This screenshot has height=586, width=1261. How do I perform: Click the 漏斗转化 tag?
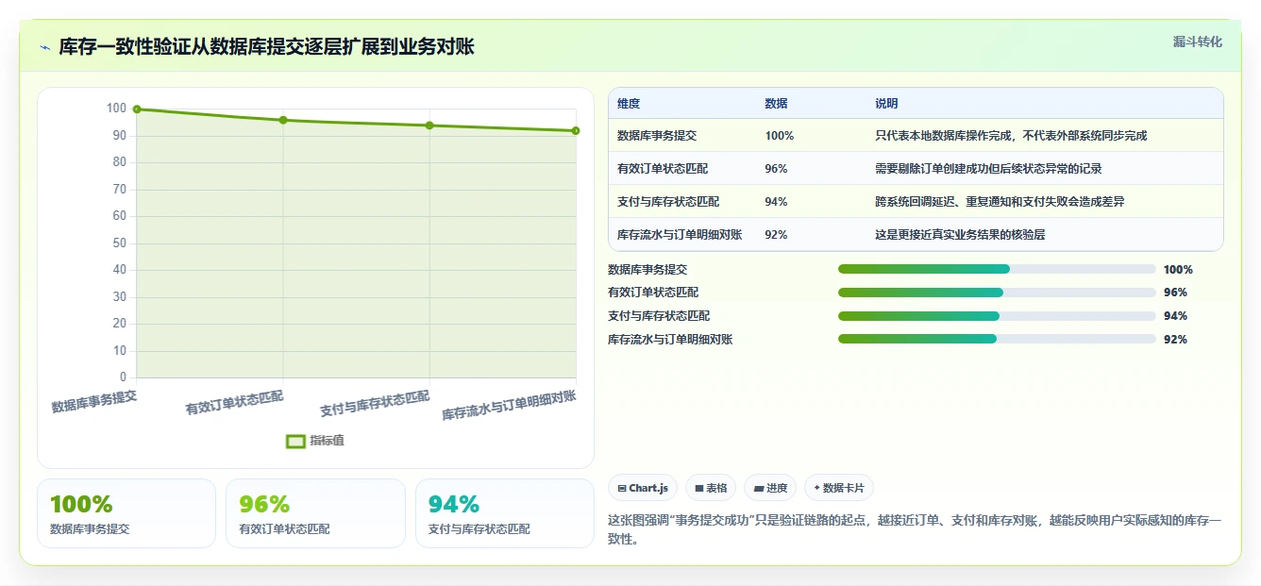(1197, 42)
